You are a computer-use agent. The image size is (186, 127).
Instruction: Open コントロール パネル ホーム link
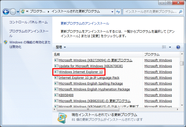tap(28, 22)
